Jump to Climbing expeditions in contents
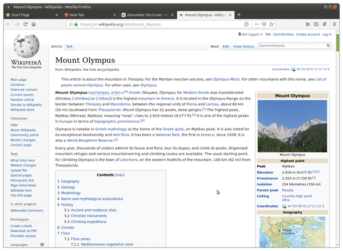 tap(89, 222)
